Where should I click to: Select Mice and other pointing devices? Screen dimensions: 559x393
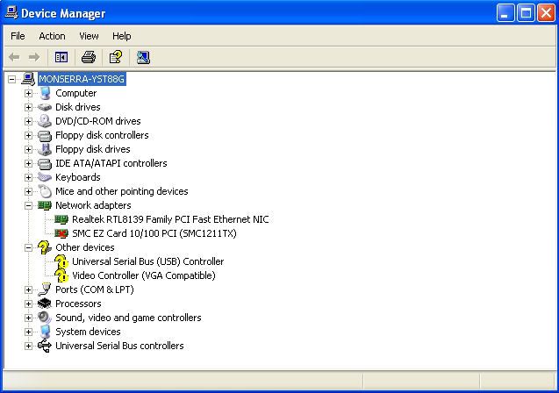[x=121, y=191]
